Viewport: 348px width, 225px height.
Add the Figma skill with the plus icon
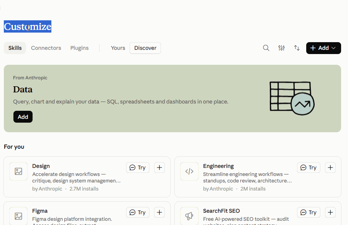(x=159, y=212)
